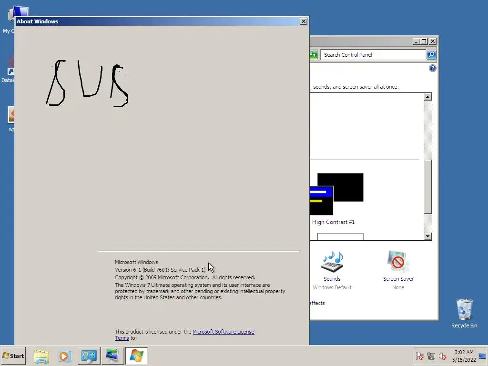Click the Version 6.1 build text
Screen dimensions: 488x366
tap(160, 270)
